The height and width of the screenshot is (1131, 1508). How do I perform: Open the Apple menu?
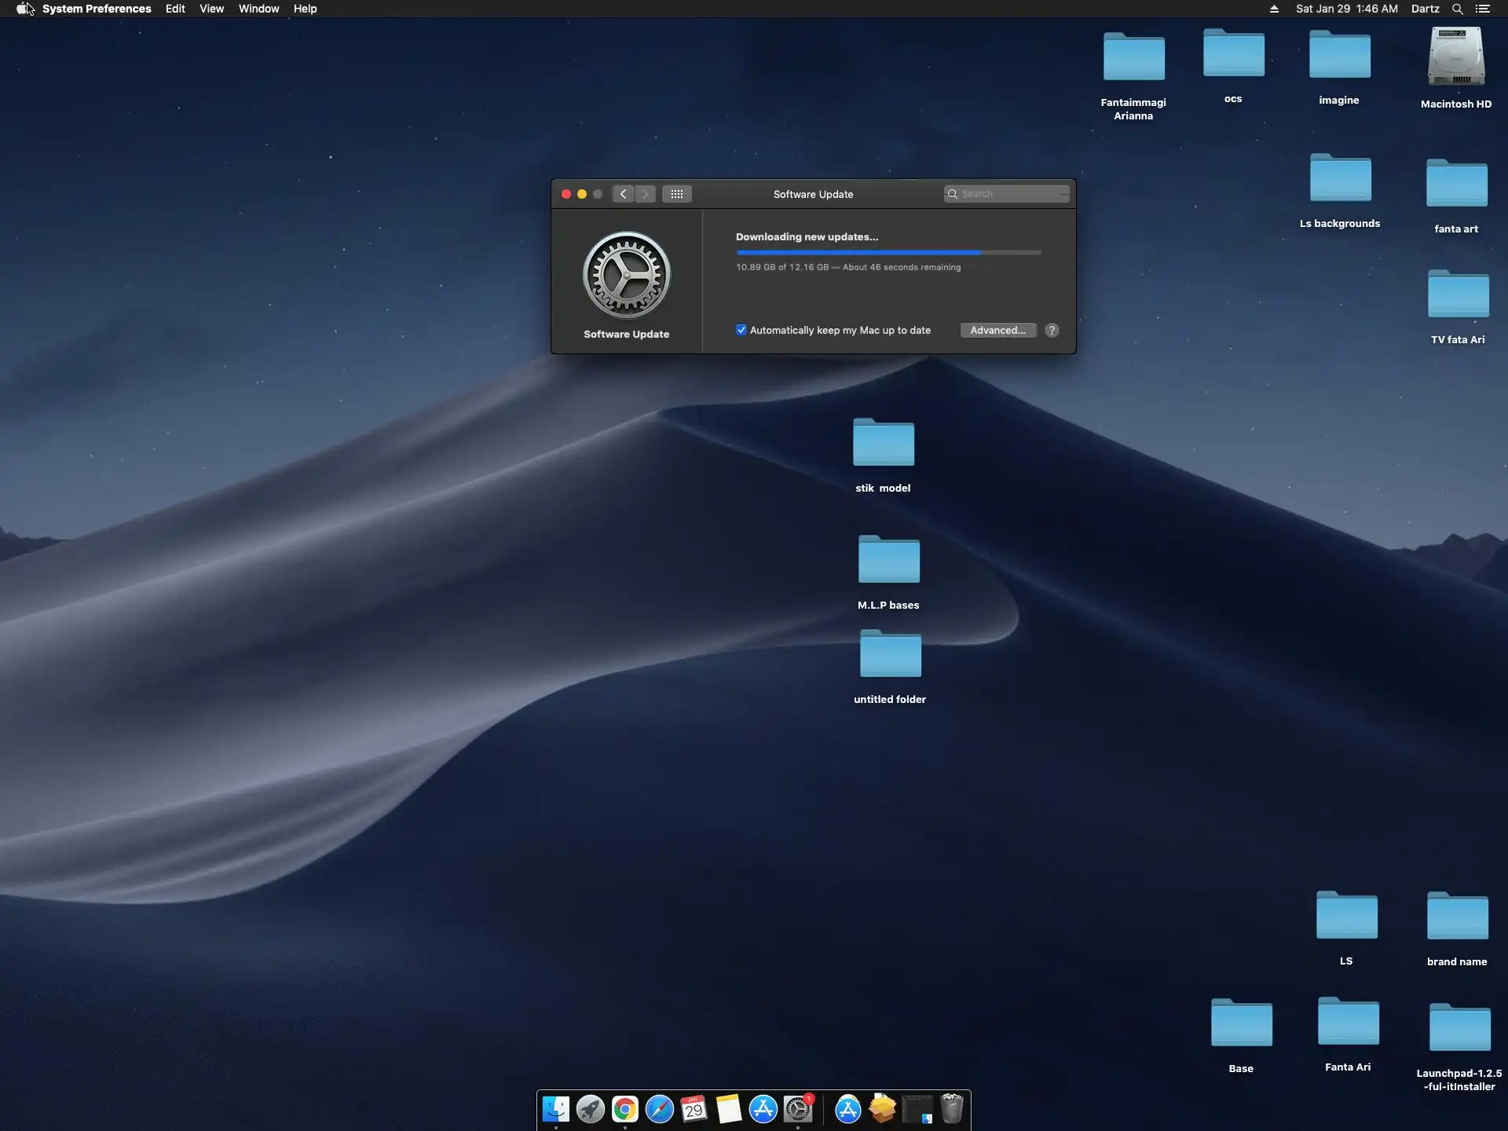pos(22,9)
